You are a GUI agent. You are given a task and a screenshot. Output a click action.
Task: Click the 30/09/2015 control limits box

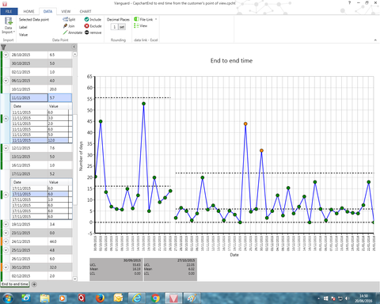coord(116,269)
